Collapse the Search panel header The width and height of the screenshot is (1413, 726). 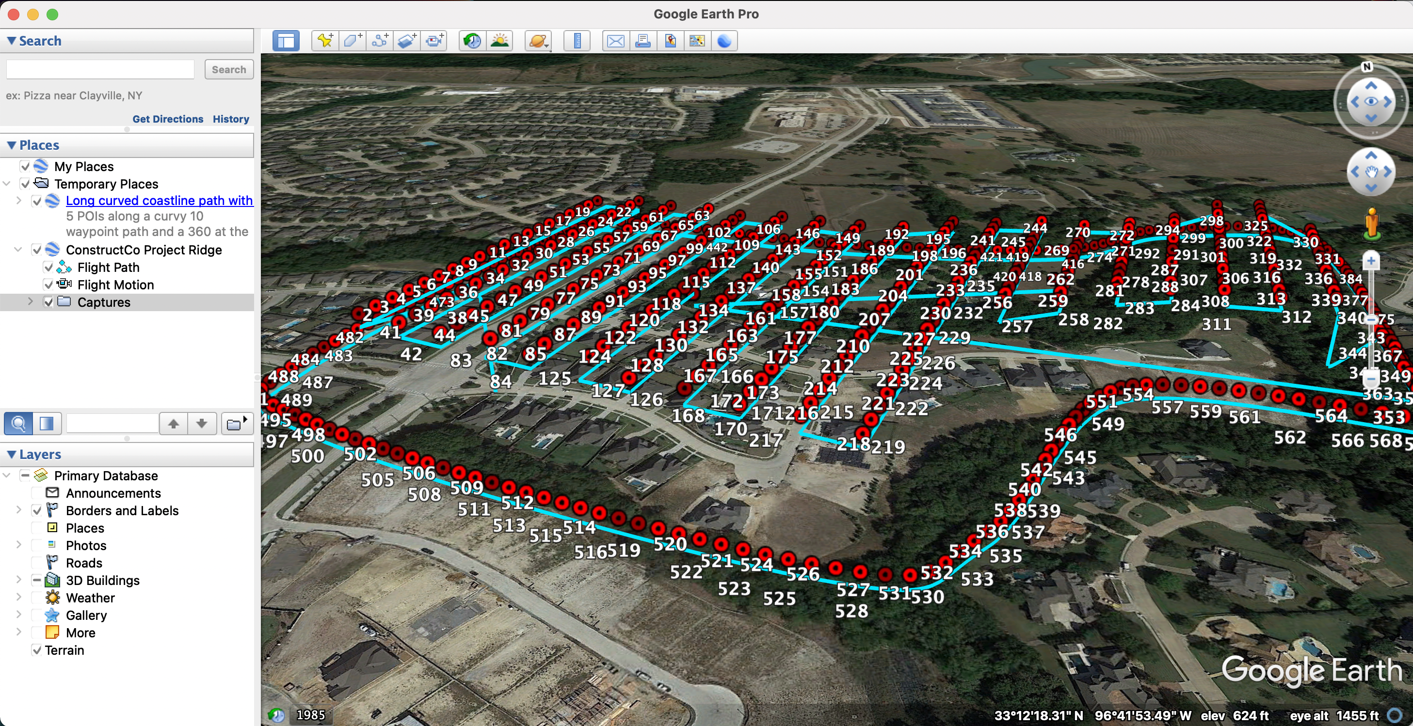(127, 41)
